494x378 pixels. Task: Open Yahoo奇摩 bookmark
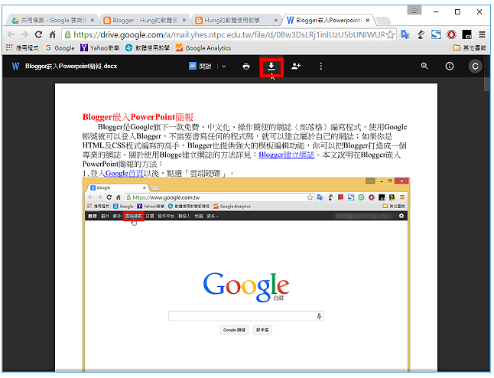click(100, 48)
